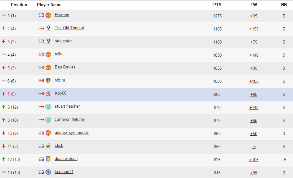Click the TW column header
Screen dimensions: 293x178
click(254, 5)
